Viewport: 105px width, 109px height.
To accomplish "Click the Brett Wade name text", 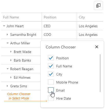I will pos(22,52).
